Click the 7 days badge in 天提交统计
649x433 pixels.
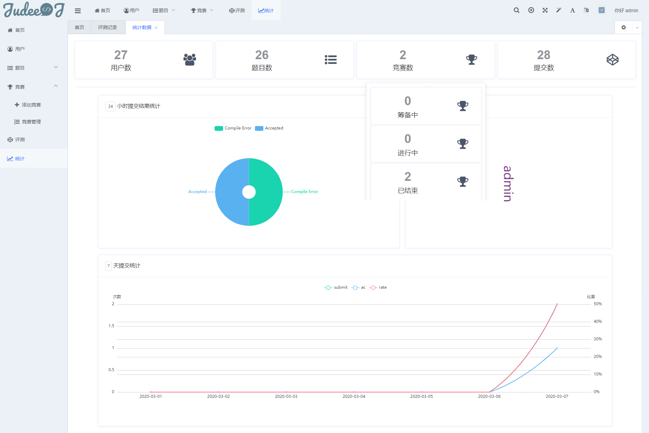109,266
